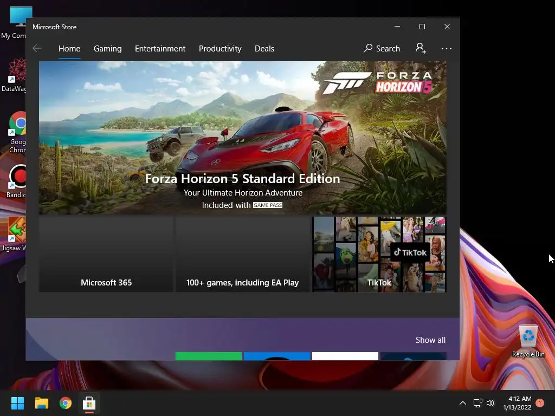The width and height of the screenshot is (555, 416).
Task: Open the volume speaker icon
Action: coord(490,403)
